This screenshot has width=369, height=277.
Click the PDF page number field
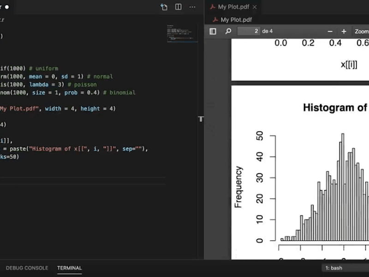pos(249,31)
